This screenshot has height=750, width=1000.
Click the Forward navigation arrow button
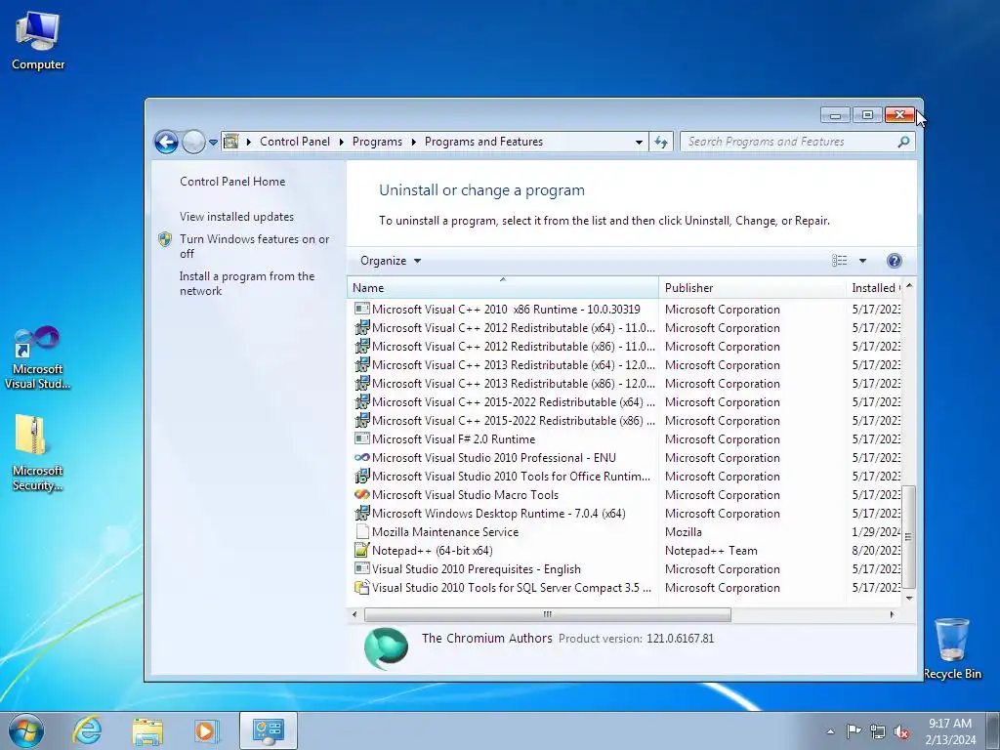point(193,142)
